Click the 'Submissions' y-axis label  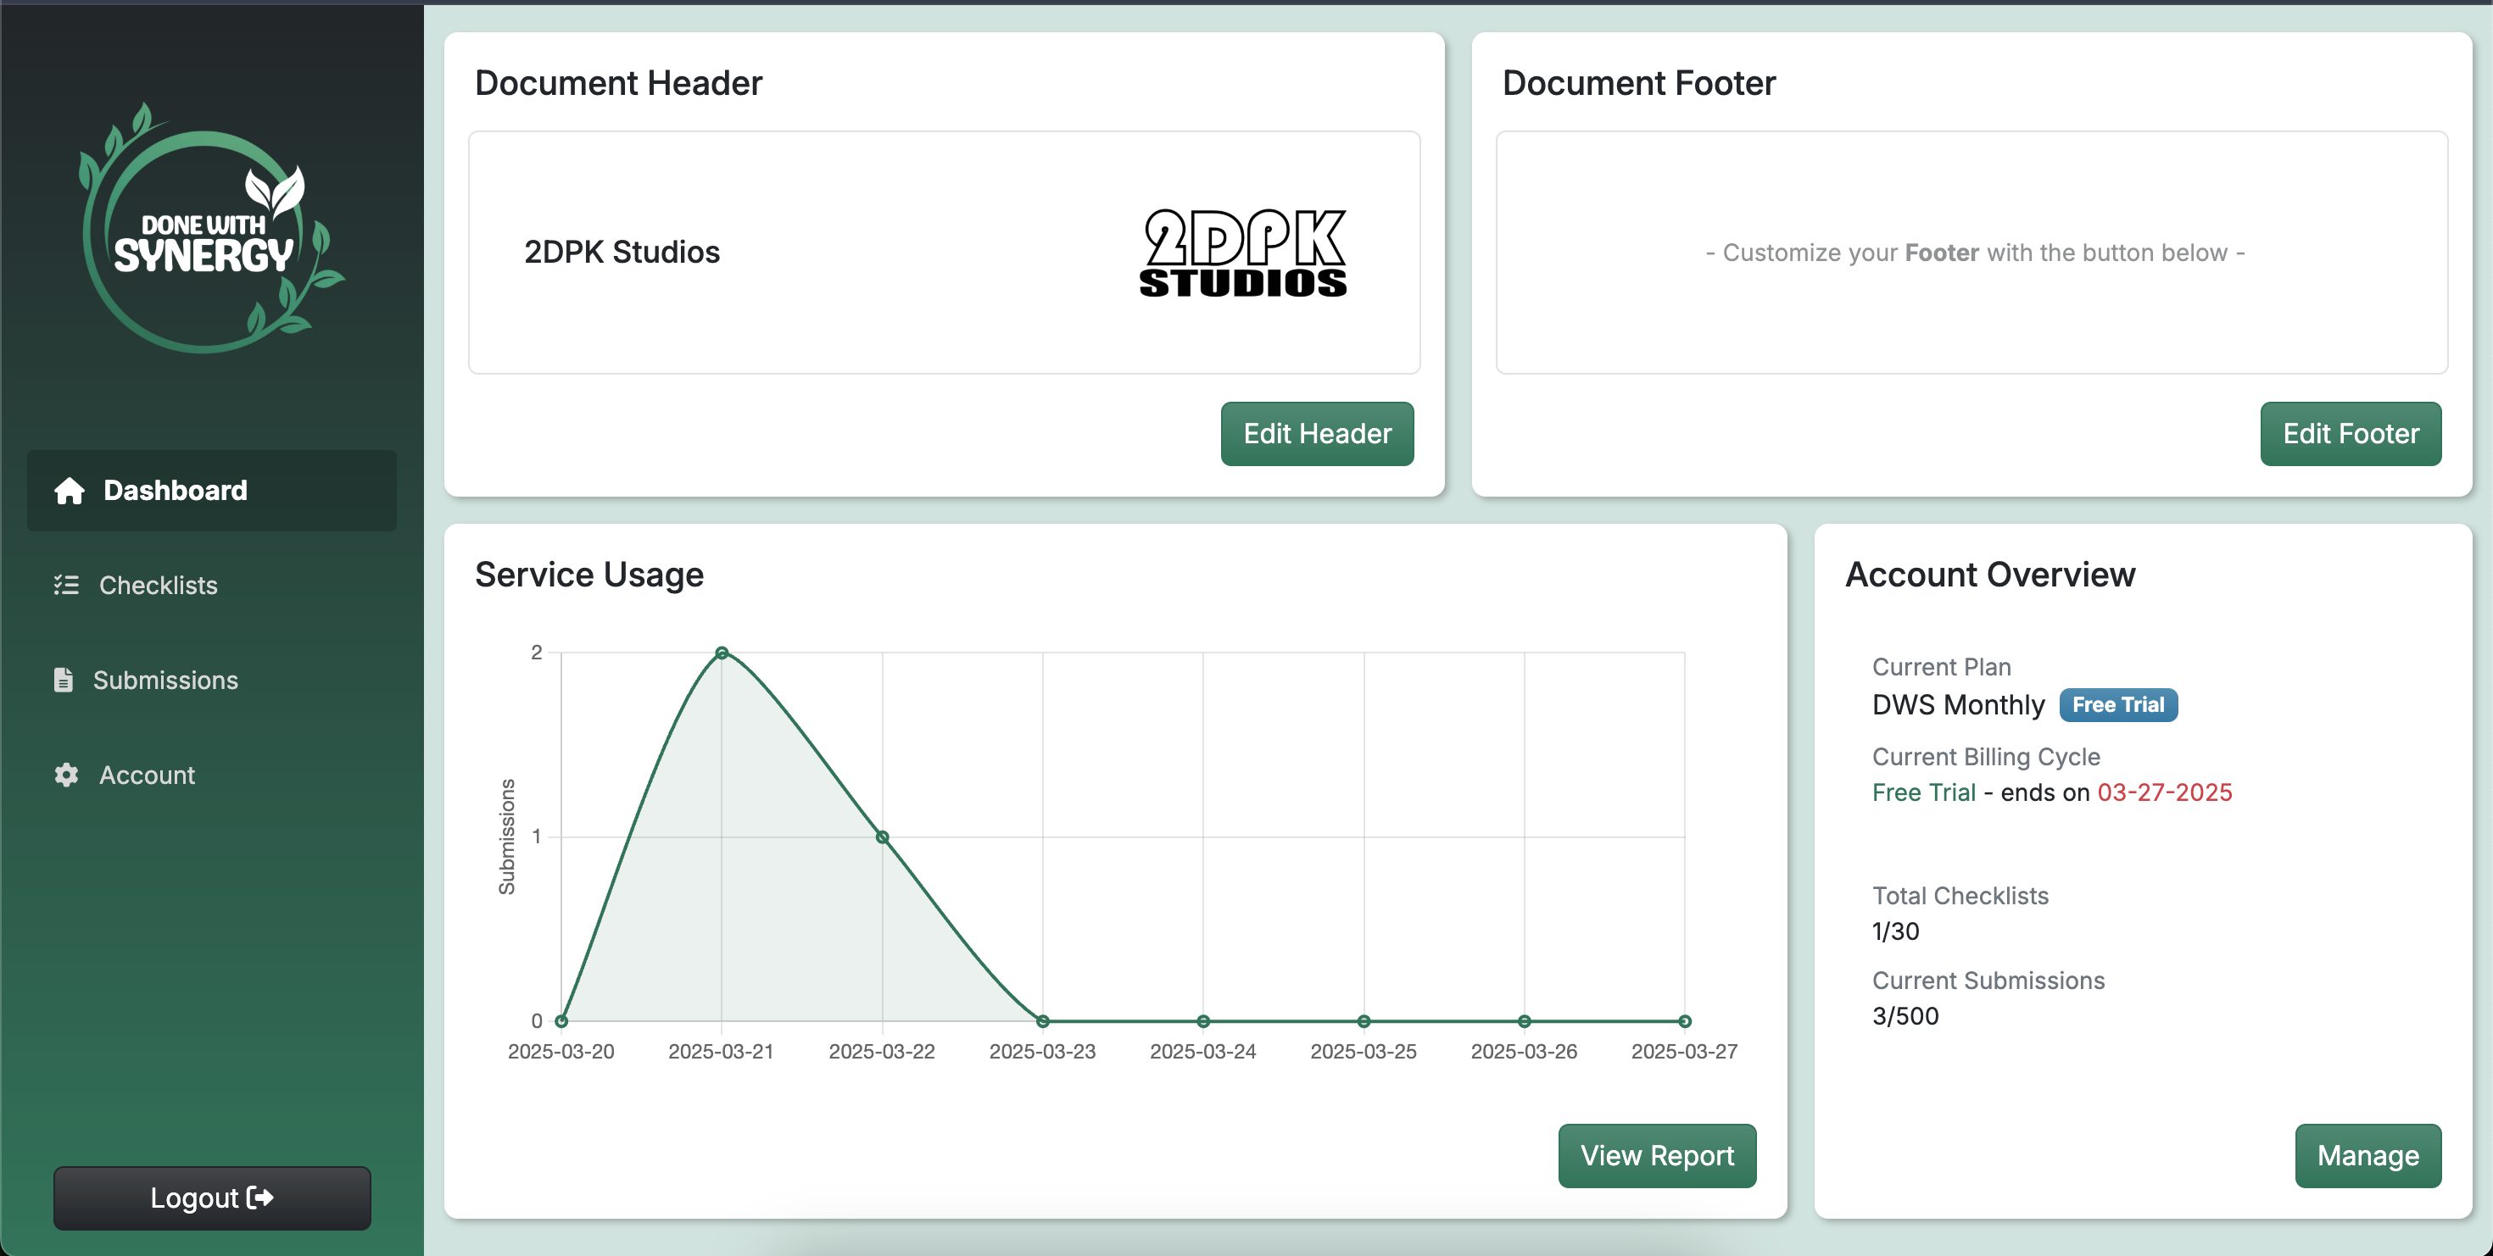click(x=507, y=837)
